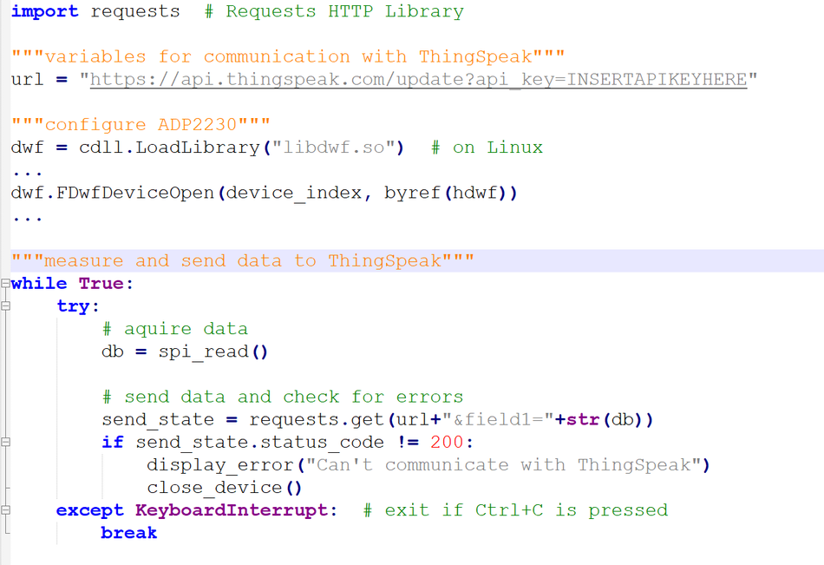This screenshot has height=565, width=824.
Task: Collapse the 'except KeyboardInterrupt' fold marker
Action: tap(5, 509)
